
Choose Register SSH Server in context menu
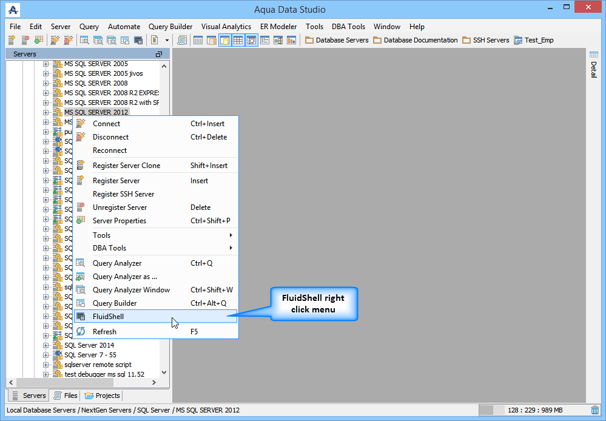156,194
